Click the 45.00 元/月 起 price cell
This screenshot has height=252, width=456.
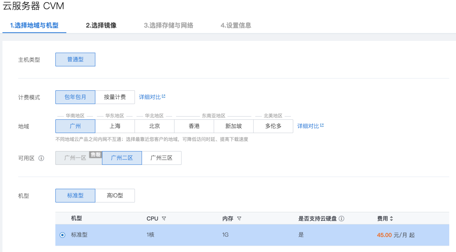click(396, 235)
